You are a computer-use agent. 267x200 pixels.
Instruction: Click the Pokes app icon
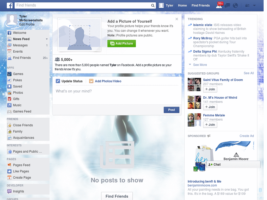[x=9, y=80]
